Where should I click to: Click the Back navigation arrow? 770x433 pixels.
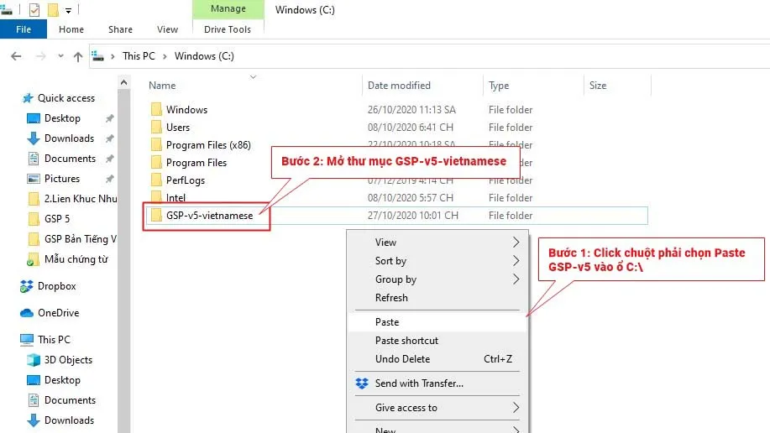tap(16, 56)
